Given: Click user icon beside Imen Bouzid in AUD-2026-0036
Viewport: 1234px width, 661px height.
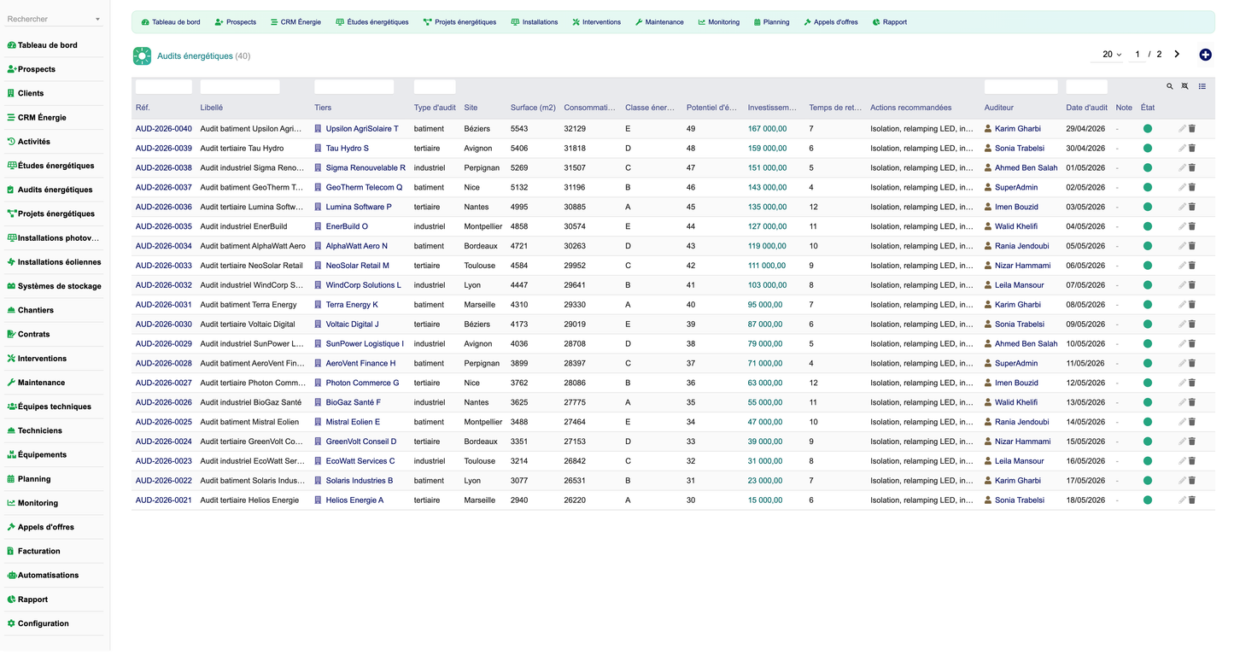Looking at the screenshot, I should 988,207.
